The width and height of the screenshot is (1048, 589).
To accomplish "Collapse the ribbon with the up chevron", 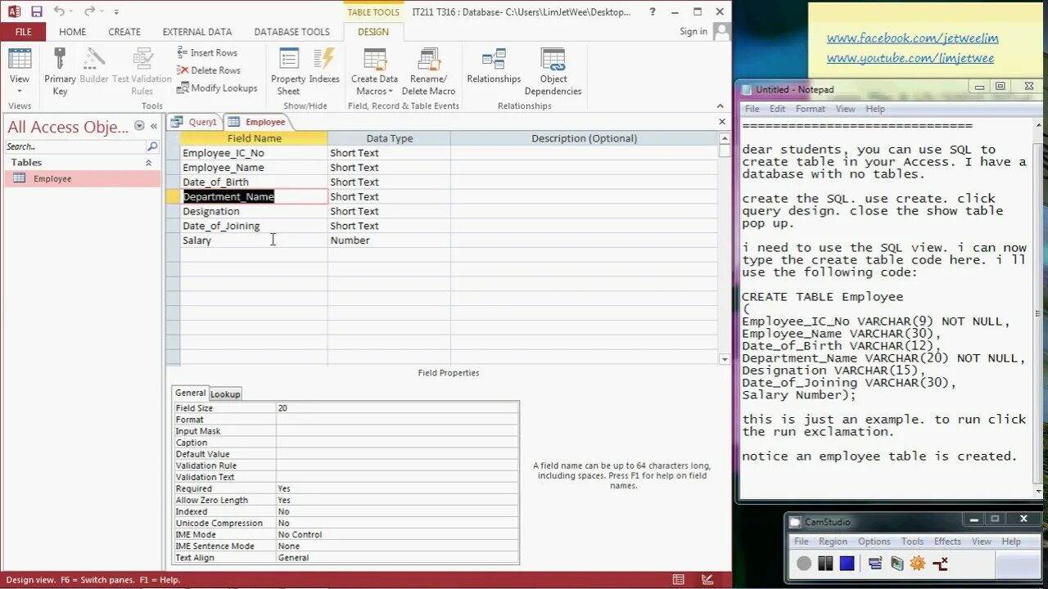I will click(x=720, y=106).
